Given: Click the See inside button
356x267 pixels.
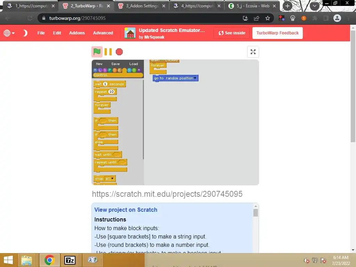Looking at the screenshot, I should pyautogui.click(x=232, y=33).
